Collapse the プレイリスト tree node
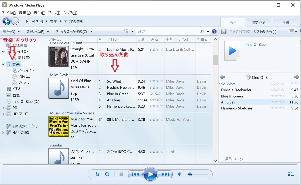Image resolution: width=301 pixels, height=185 pixels. pyautogui.click(x=3, y=52)
